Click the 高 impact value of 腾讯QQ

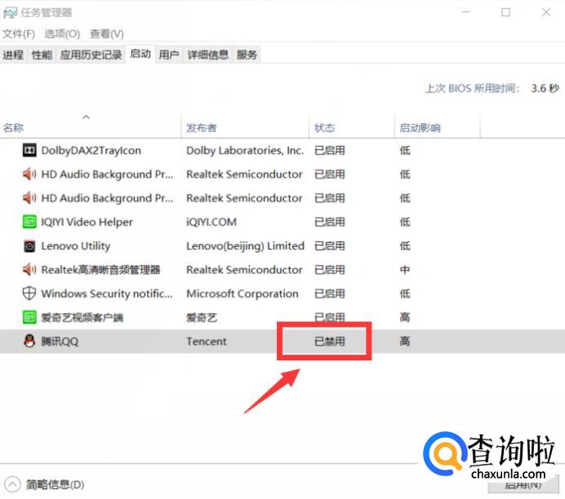coord(405,342)
